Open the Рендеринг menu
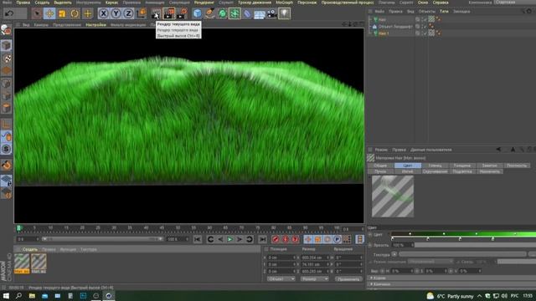This screenshot has width=536, height=301. [x=204, y=3]
